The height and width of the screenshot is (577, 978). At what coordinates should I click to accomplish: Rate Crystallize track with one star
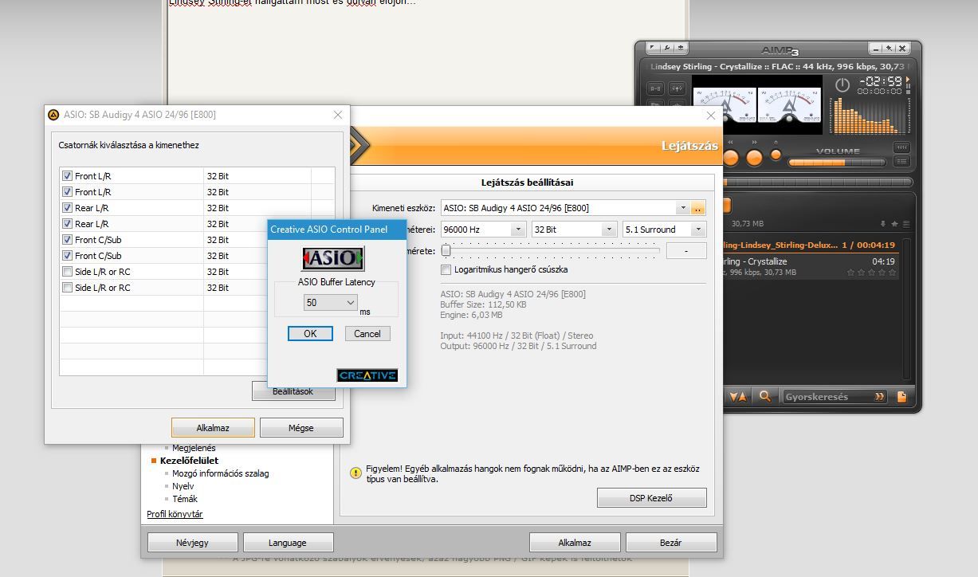(x=850, y=272)
